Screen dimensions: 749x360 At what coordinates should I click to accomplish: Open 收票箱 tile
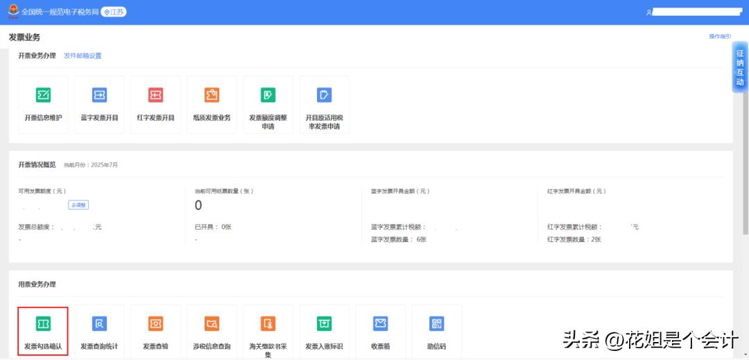(x=380, y=332)
